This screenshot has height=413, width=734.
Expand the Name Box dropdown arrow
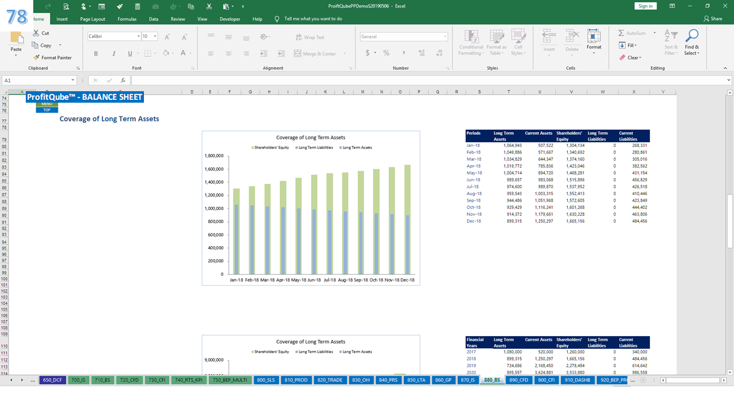click(x=73, y=81)
